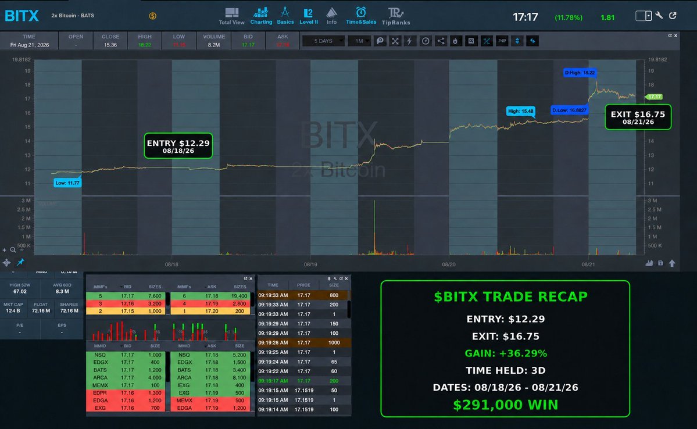697x429 pixels.
Task: Open the Time & Sales wrench settings
Action: tap(335, 278)
